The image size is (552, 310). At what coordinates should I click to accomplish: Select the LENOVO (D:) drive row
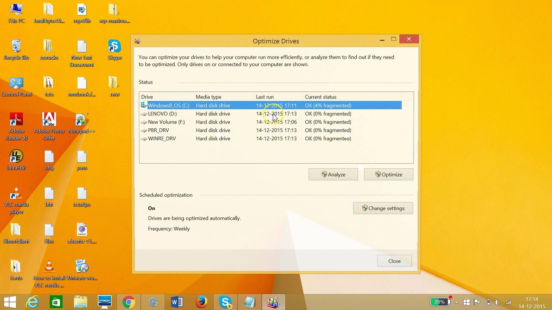coord(271,114)
